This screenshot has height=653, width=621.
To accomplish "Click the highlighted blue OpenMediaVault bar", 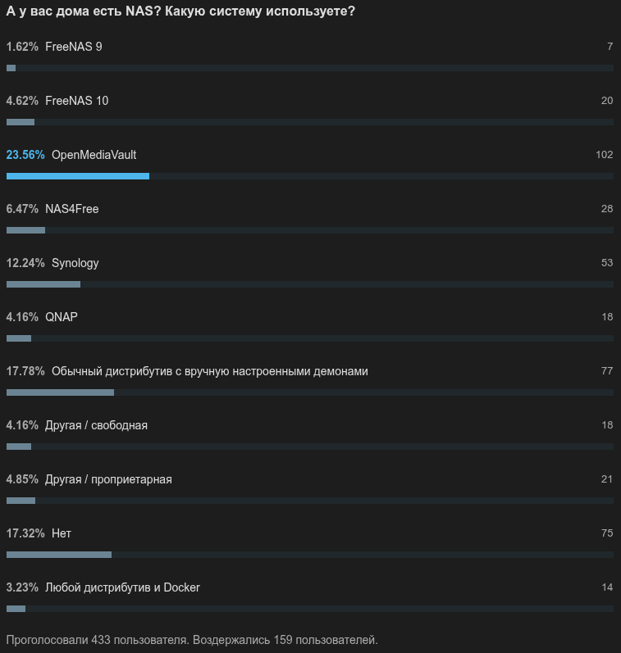I will (78, 176).
